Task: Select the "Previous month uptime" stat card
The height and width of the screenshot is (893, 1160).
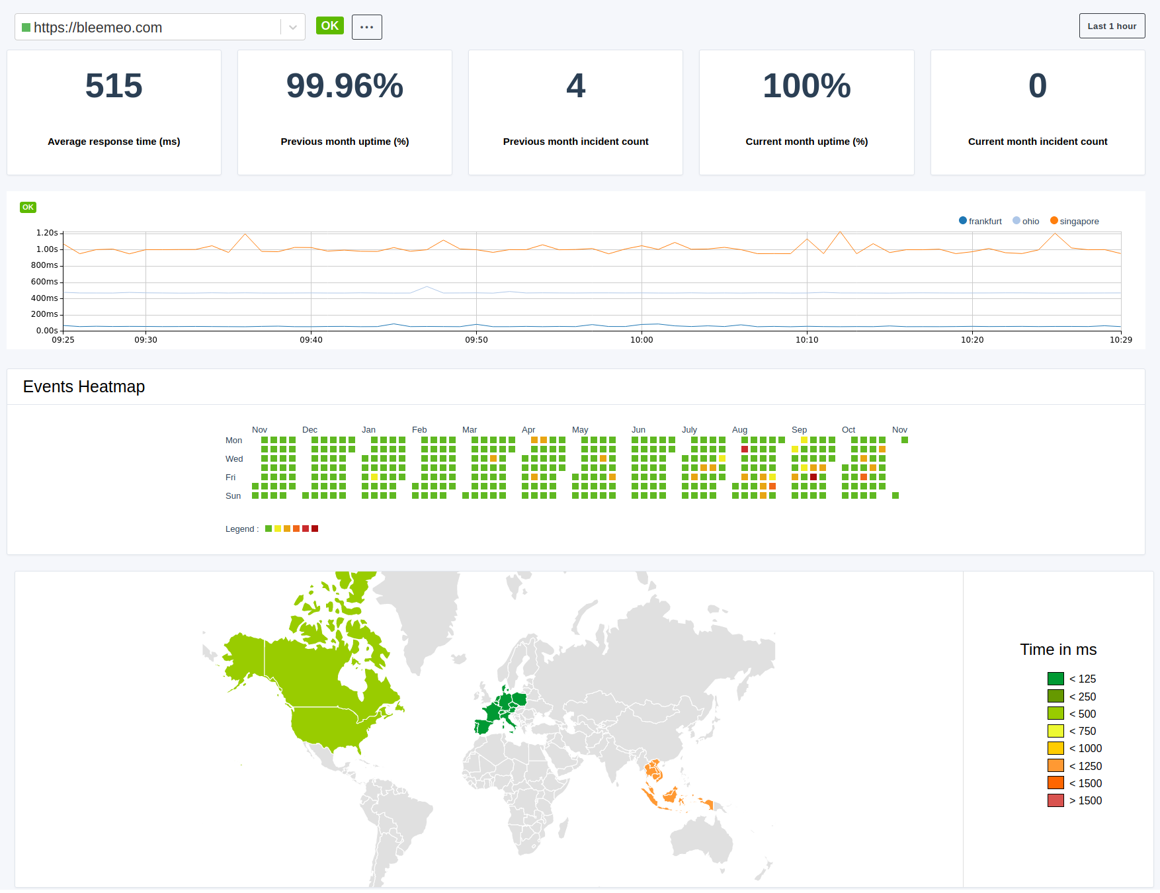Action: click(x=344, y=112)
